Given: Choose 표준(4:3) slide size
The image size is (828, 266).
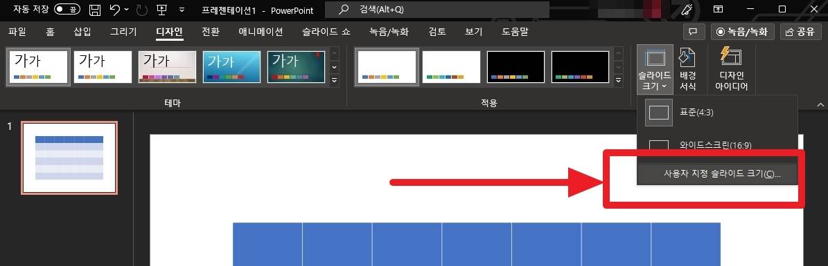Looking at the screenshot, I should tap(718, 112).
